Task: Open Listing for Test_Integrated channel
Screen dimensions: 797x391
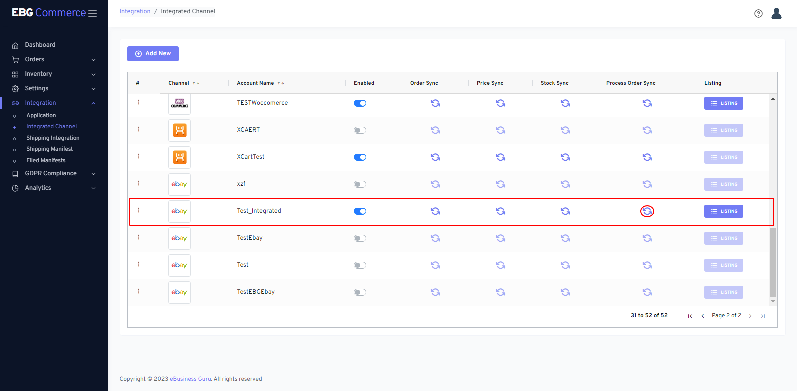Action: (723, 211)
